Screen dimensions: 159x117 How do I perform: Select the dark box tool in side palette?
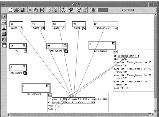[4, 34]
